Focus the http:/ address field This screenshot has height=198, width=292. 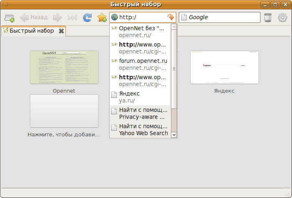coord(143,17)
